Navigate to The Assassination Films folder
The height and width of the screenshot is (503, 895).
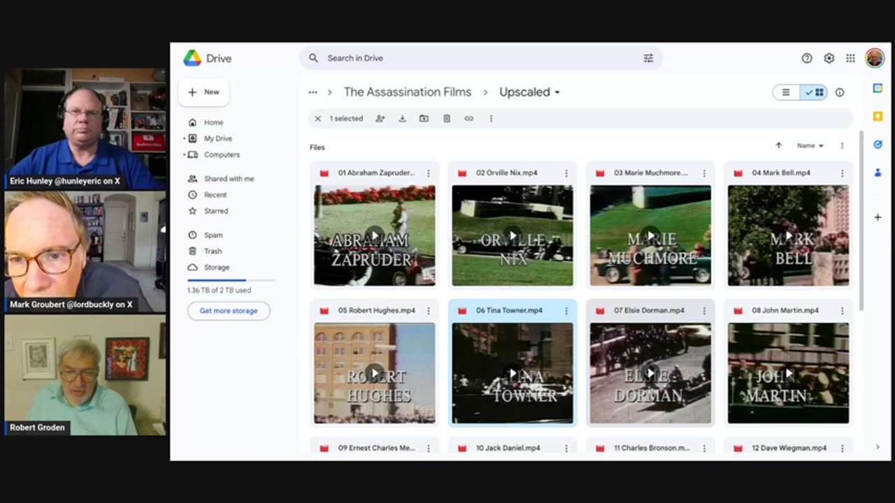click(x=408, y=92)
